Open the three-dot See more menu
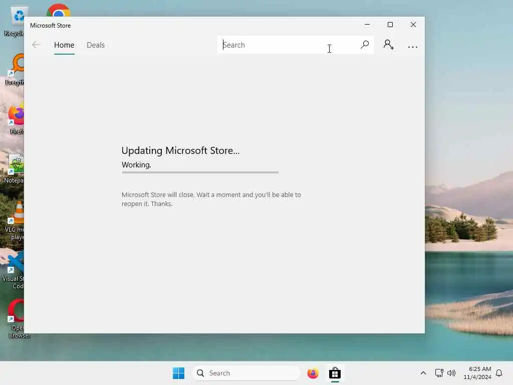 [x=413, y=47]
